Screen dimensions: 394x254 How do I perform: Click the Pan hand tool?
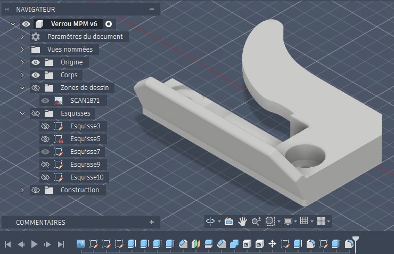[242, 221]
